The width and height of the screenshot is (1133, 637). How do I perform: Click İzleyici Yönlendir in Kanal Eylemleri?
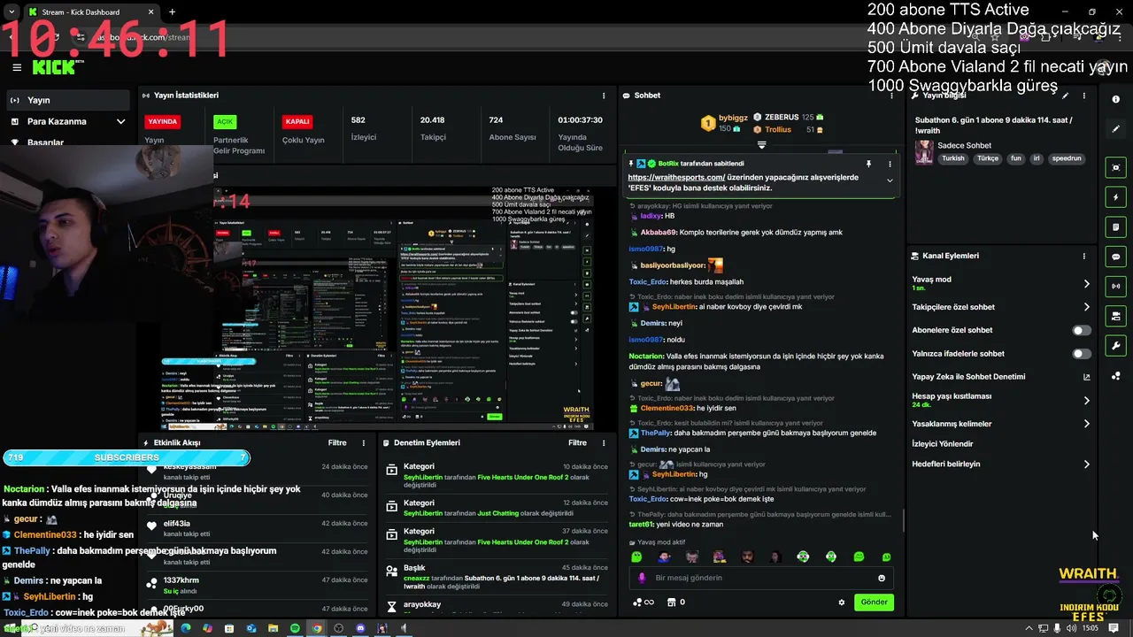click(x=943, y=444)
